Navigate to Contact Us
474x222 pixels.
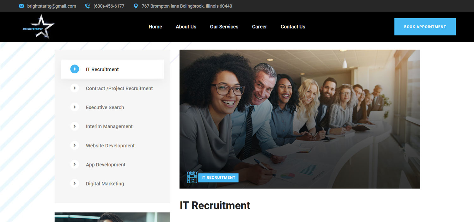(x=293, y=27)
